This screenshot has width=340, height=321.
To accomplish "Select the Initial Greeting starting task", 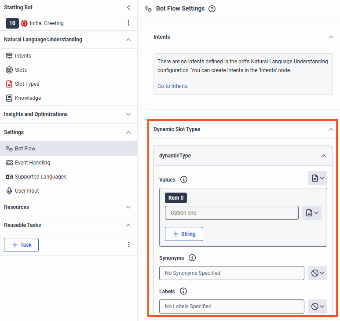I will coord(46,23).
